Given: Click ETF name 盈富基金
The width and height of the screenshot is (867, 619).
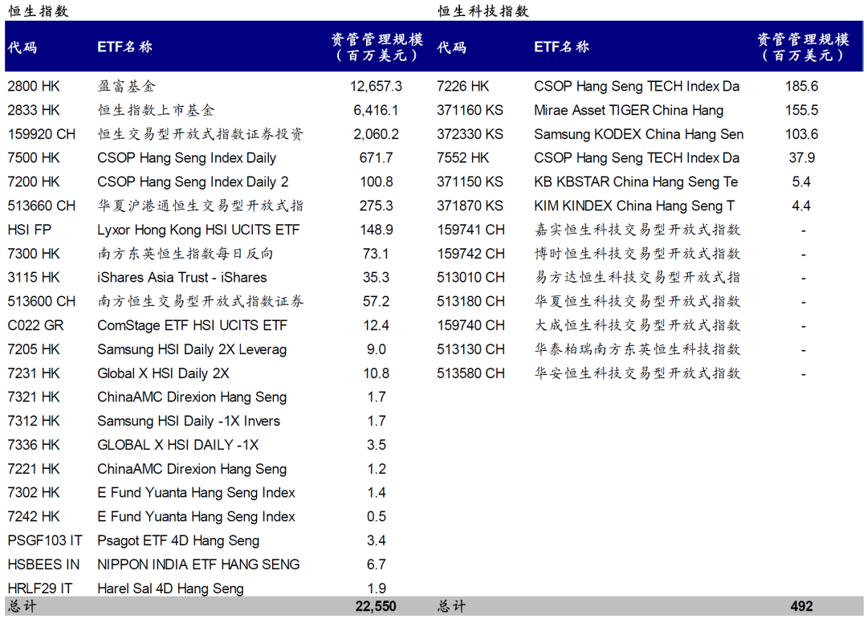Looking at the screenshot, I should tap(127, 86).
